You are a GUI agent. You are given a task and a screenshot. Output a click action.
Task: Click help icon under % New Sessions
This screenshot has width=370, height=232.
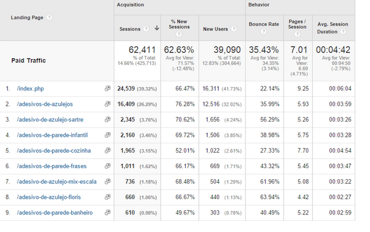(x=179, y=34)
